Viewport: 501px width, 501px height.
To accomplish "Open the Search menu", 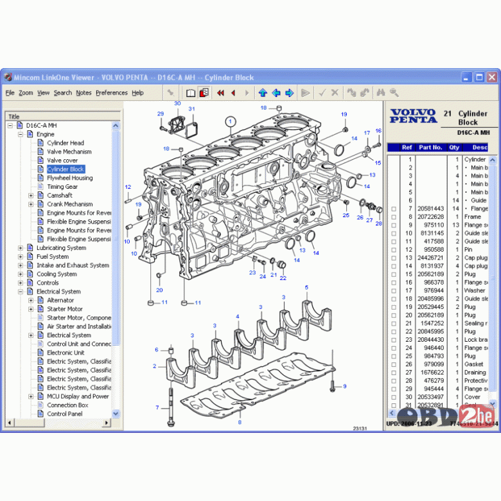I will click(63, 93).
